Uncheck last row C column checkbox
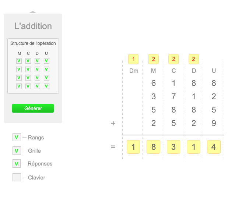This screenshot has height=199, width=242. pos(28,86)
